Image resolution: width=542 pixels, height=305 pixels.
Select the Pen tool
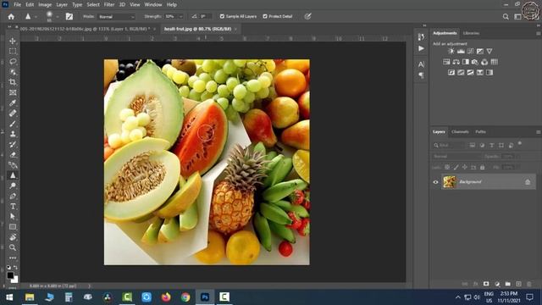(13, 196)
